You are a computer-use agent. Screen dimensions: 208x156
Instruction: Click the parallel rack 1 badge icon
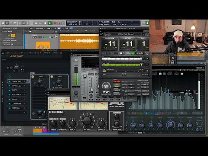33,76
